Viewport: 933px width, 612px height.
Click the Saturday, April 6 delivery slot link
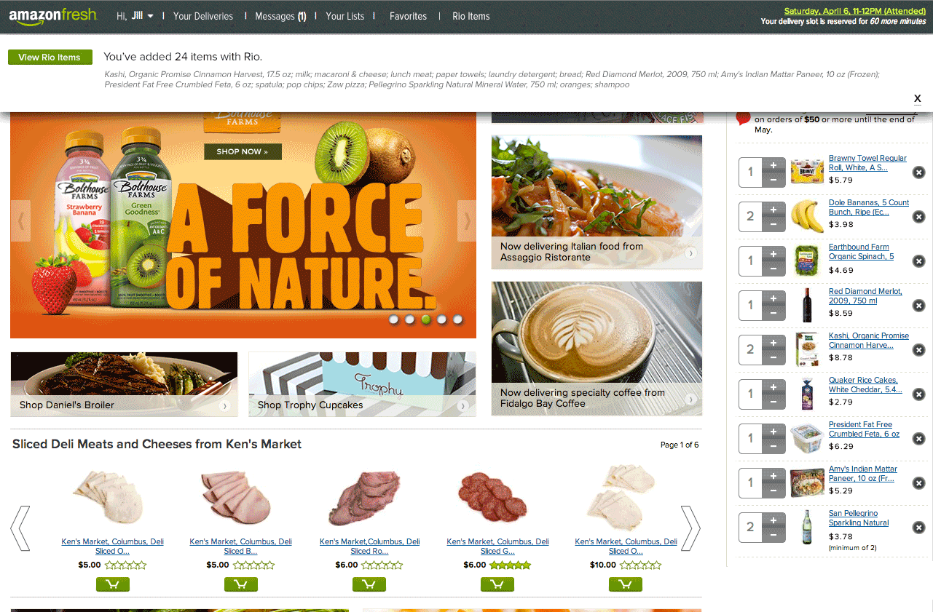coord(855,11)
